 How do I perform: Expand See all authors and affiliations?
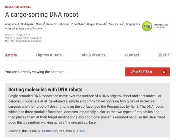[x=24, y=29]
